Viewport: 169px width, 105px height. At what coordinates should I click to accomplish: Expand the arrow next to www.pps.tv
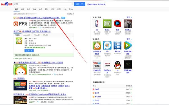tap(38, 27)
